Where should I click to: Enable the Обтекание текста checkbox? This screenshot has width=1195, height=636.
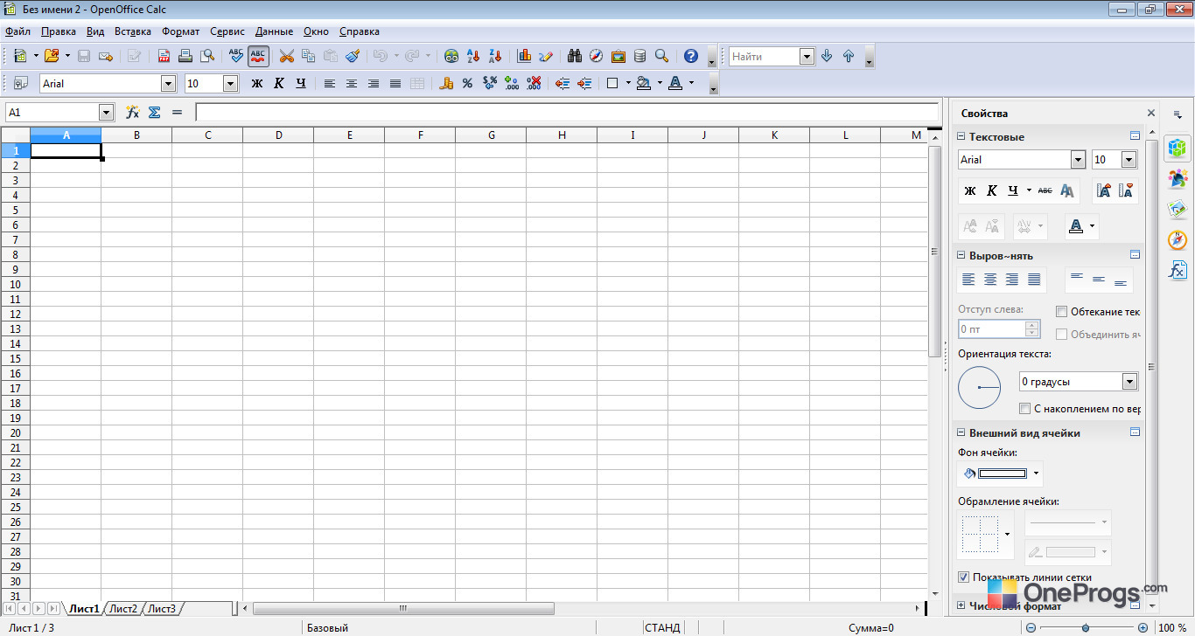point(1062,311)
